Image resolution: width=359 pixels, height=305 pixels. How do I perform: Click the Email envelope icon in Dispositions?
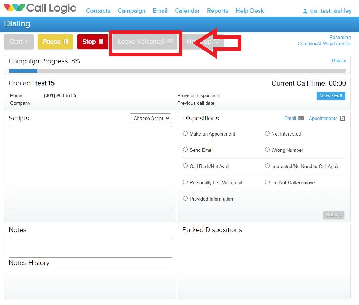point(300,119)
